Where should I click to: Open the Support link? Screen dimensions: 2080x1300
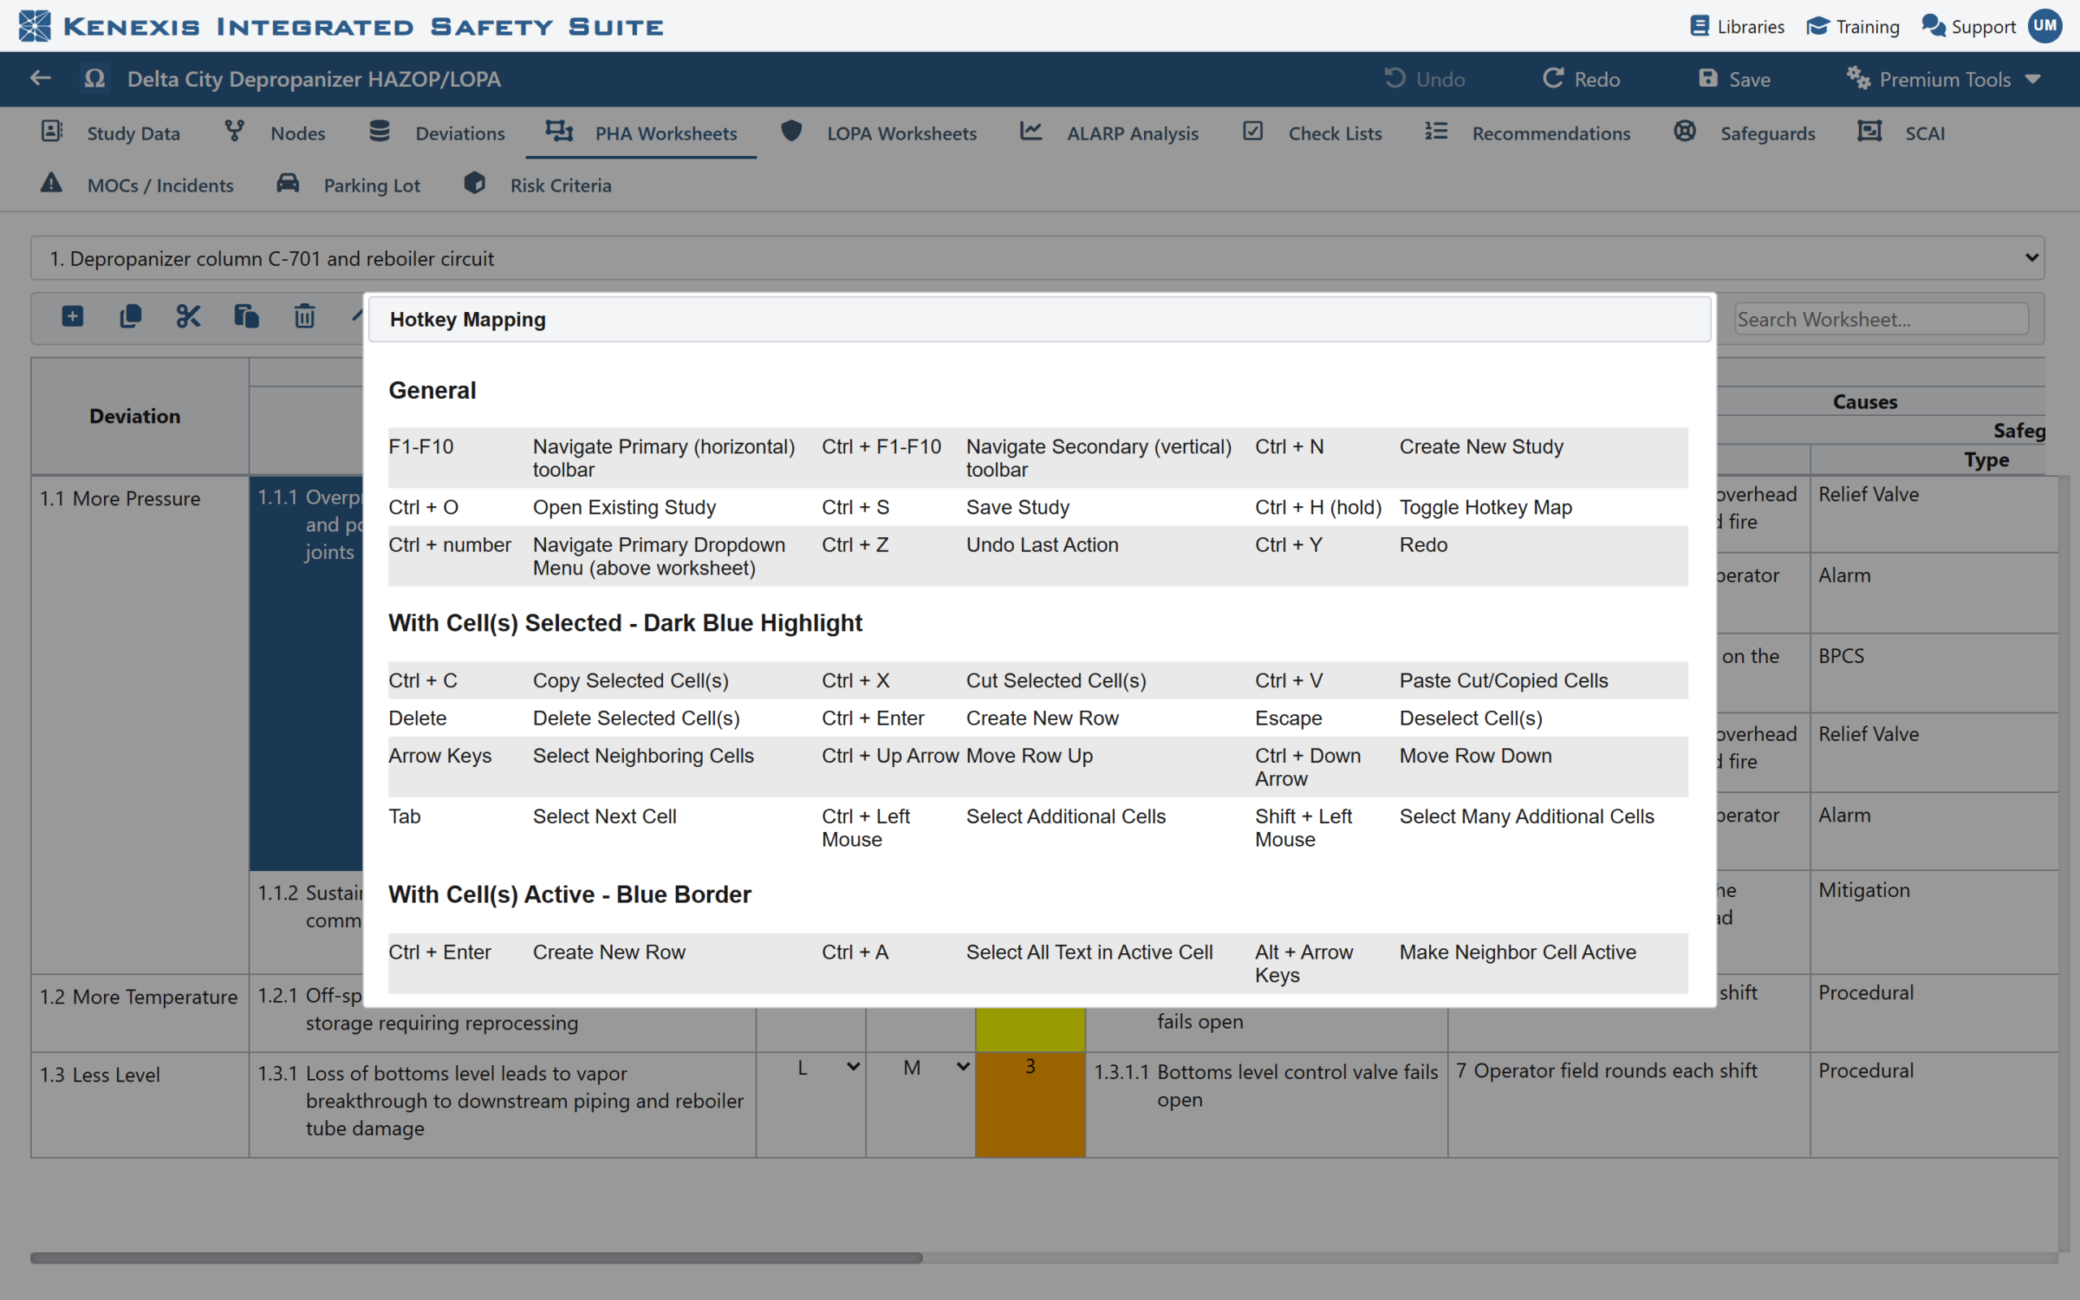(x=1968, y=27)
